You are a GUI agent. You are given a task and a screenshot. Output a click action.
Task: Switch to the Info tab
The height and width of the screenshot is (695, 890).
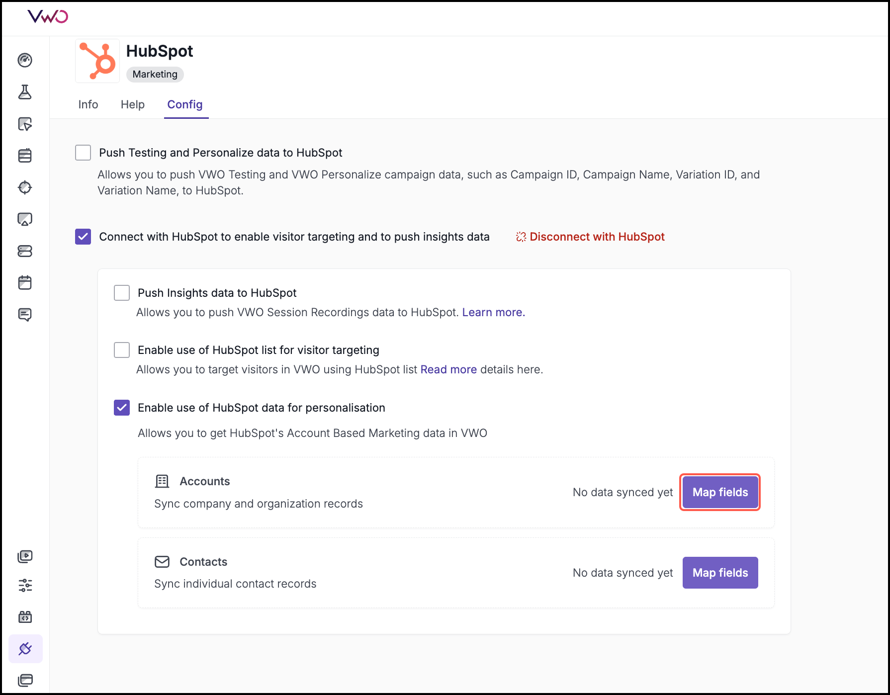tap(88, 104)
